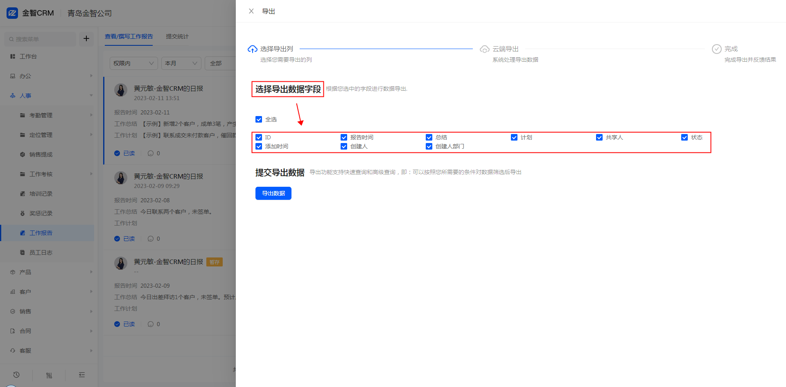The width and height of the screenshot is (786, 387).
Task: Click the plus icon beside menu search
Action: (x=86, y=39)
